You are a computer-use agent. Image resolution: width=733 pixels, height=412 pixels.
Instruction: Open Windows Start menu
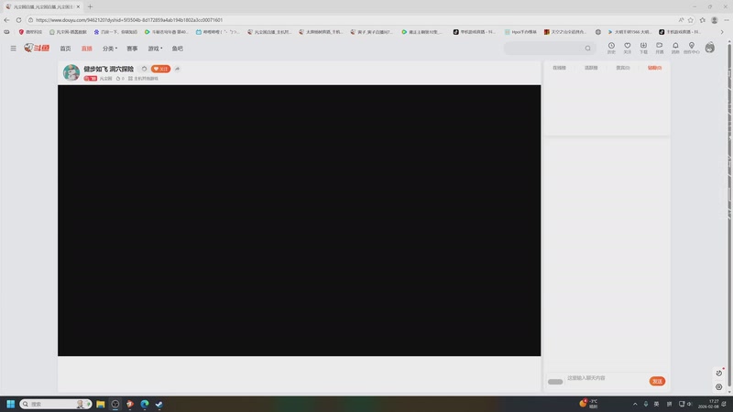tap(10, 404)
